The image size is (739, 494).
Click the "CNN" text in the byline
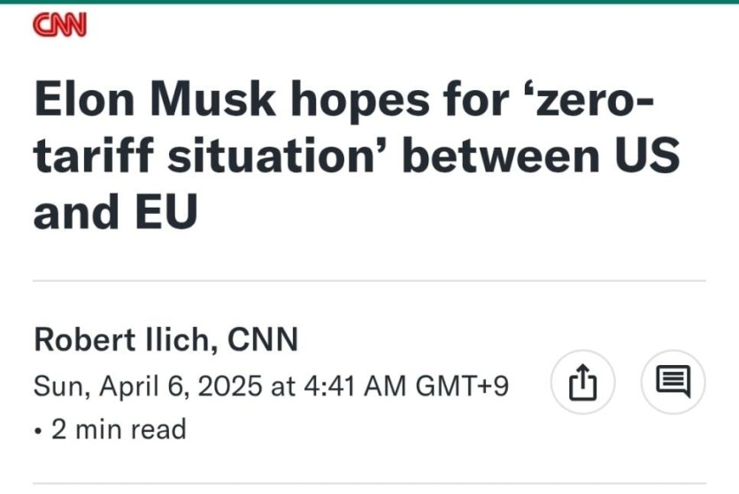pyautogui.click(x=263, y=339)
